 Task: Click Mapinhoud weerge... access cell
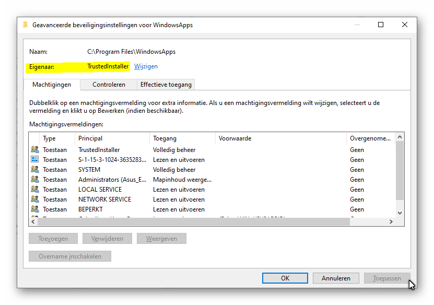click(182, 180)
